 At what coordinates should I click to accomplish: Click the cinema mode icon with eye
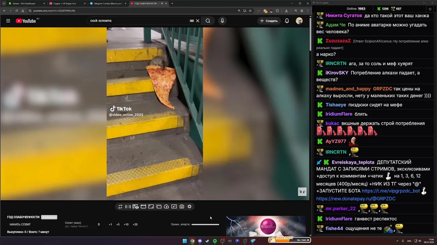tap(136, 207)
